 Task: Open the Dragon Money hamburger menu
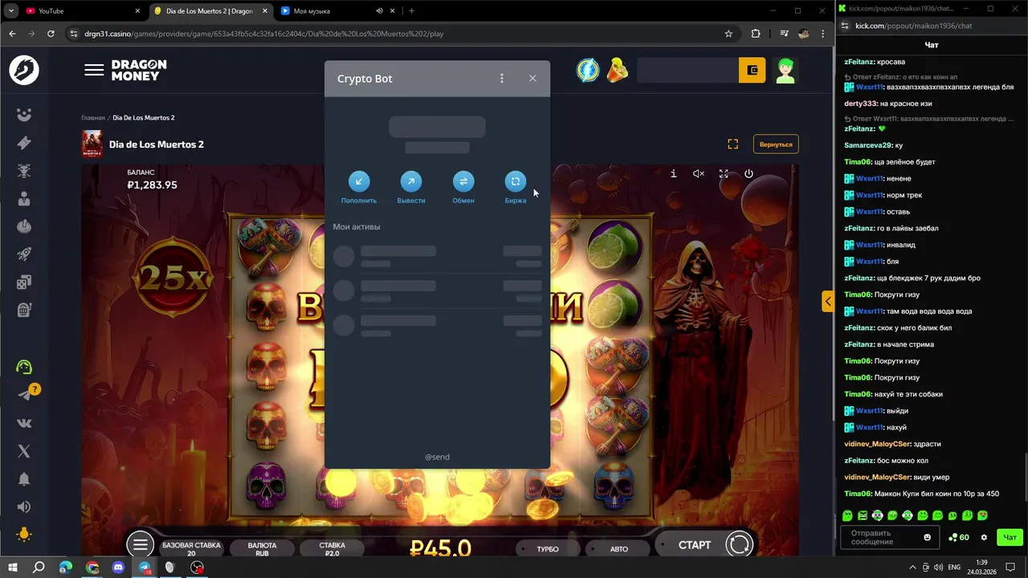(x=94, y=71)
